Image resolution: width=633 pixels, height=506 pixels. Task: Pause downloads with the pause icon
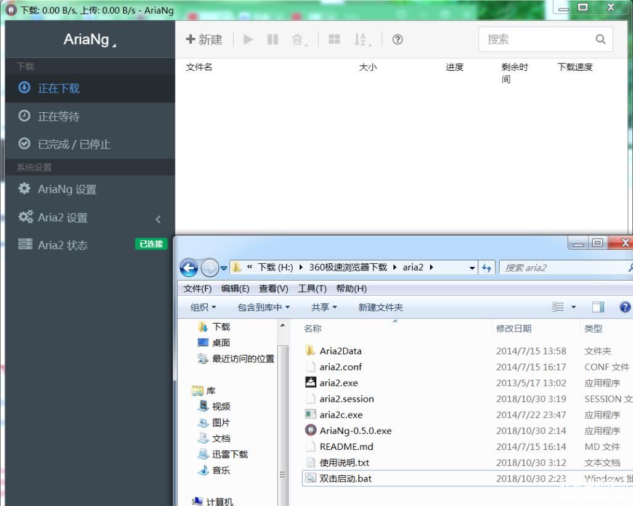click(x=273, y=39)
